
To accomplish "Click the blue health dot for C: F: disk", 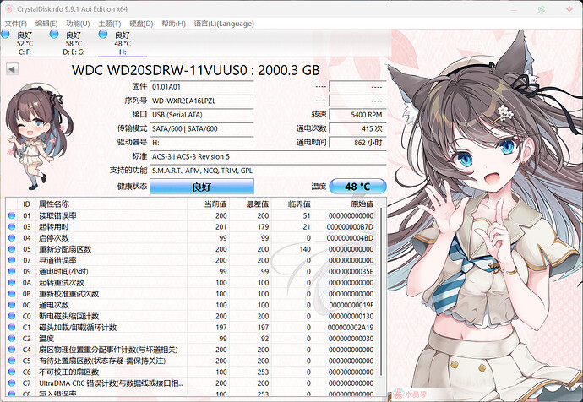I will pos(5,34).
